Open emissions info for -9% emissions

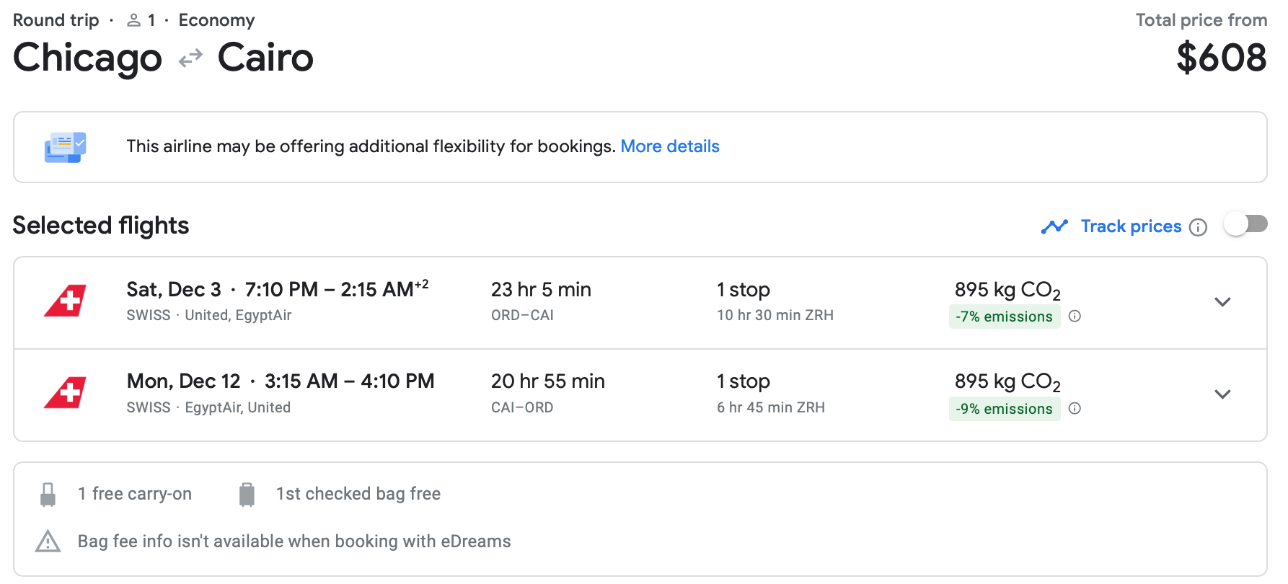pyautogui.click(x=1075, y=409)
